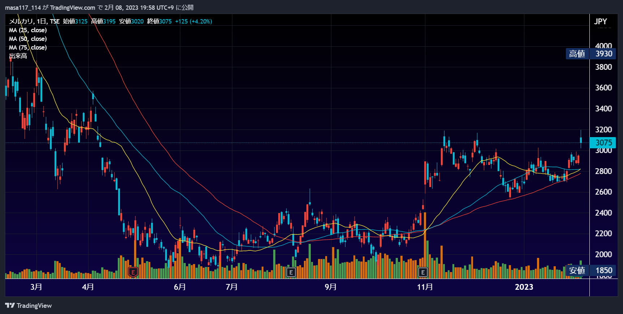Screen dimensions: 623x314
Task: Click the 高値3195 high value in header
Action: pyautogui.click(x=103, y=21)
